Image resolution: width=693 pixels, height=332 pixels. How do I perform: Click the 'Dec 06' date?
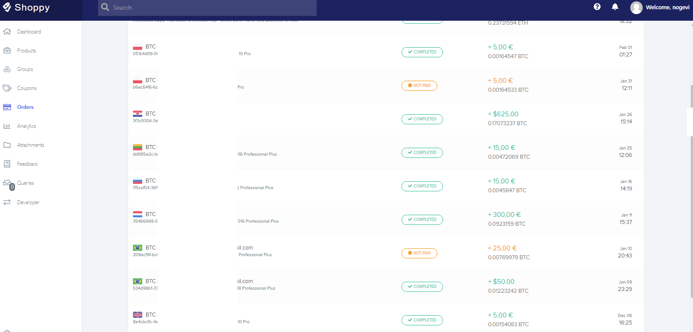click(625, 316)
